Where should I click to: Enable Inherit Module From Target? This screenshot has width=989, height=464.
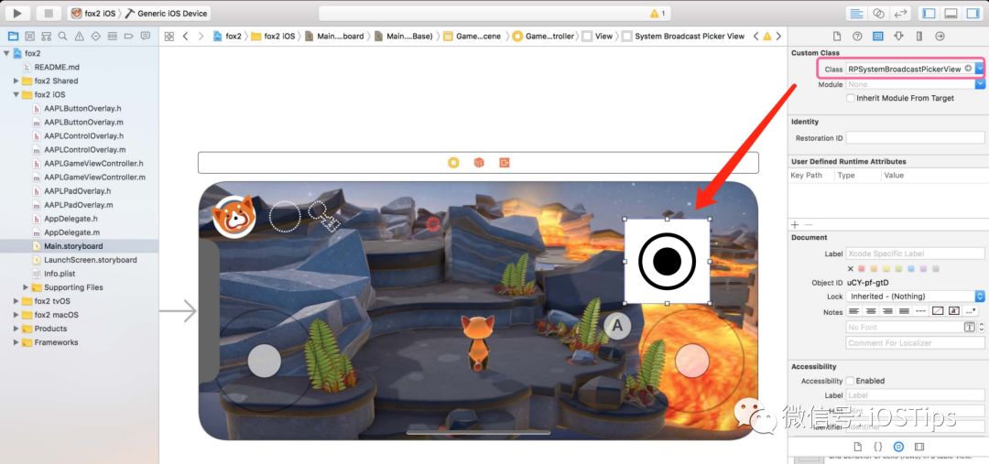(x=851, y=98)
